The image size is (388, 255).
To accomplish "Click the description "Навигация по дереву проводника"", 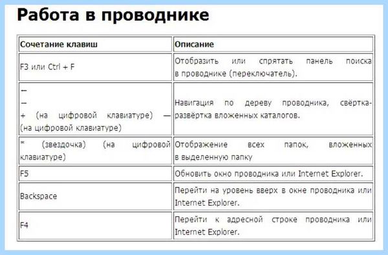I will [273, 109].
